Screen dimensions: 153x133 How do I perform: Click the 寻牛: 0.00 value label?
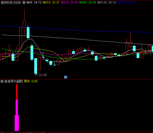coord(31,81)
